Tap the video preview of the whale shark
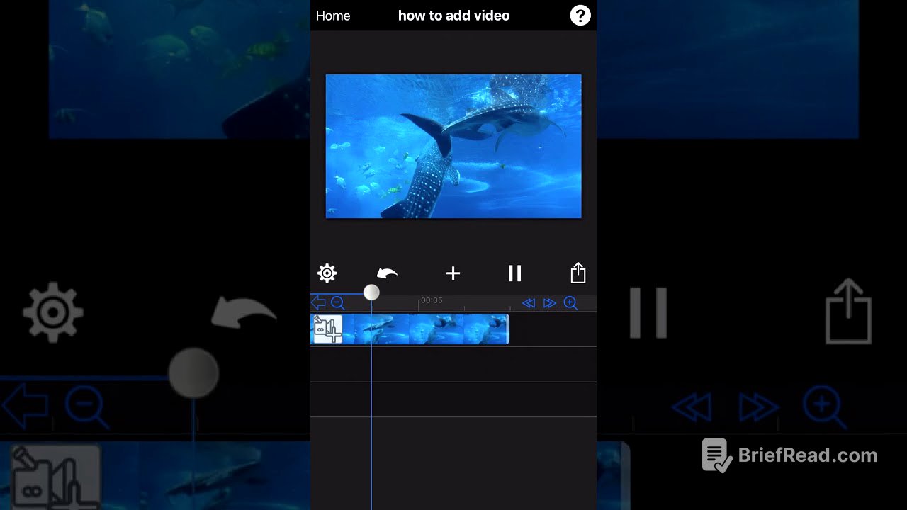Screen dimensions: 907x510 pyautogui.click(x=453, y=146)
